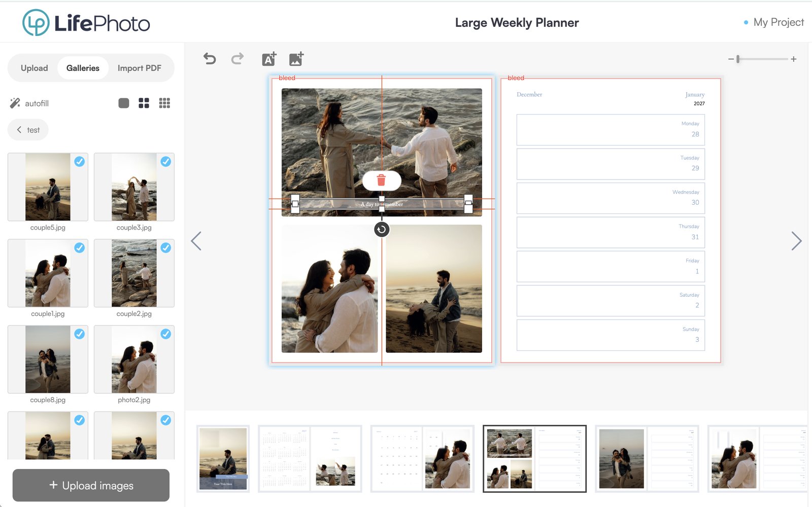Go to next spread arrow
Viewport: 812px width, 507px height.
point(796,241)
